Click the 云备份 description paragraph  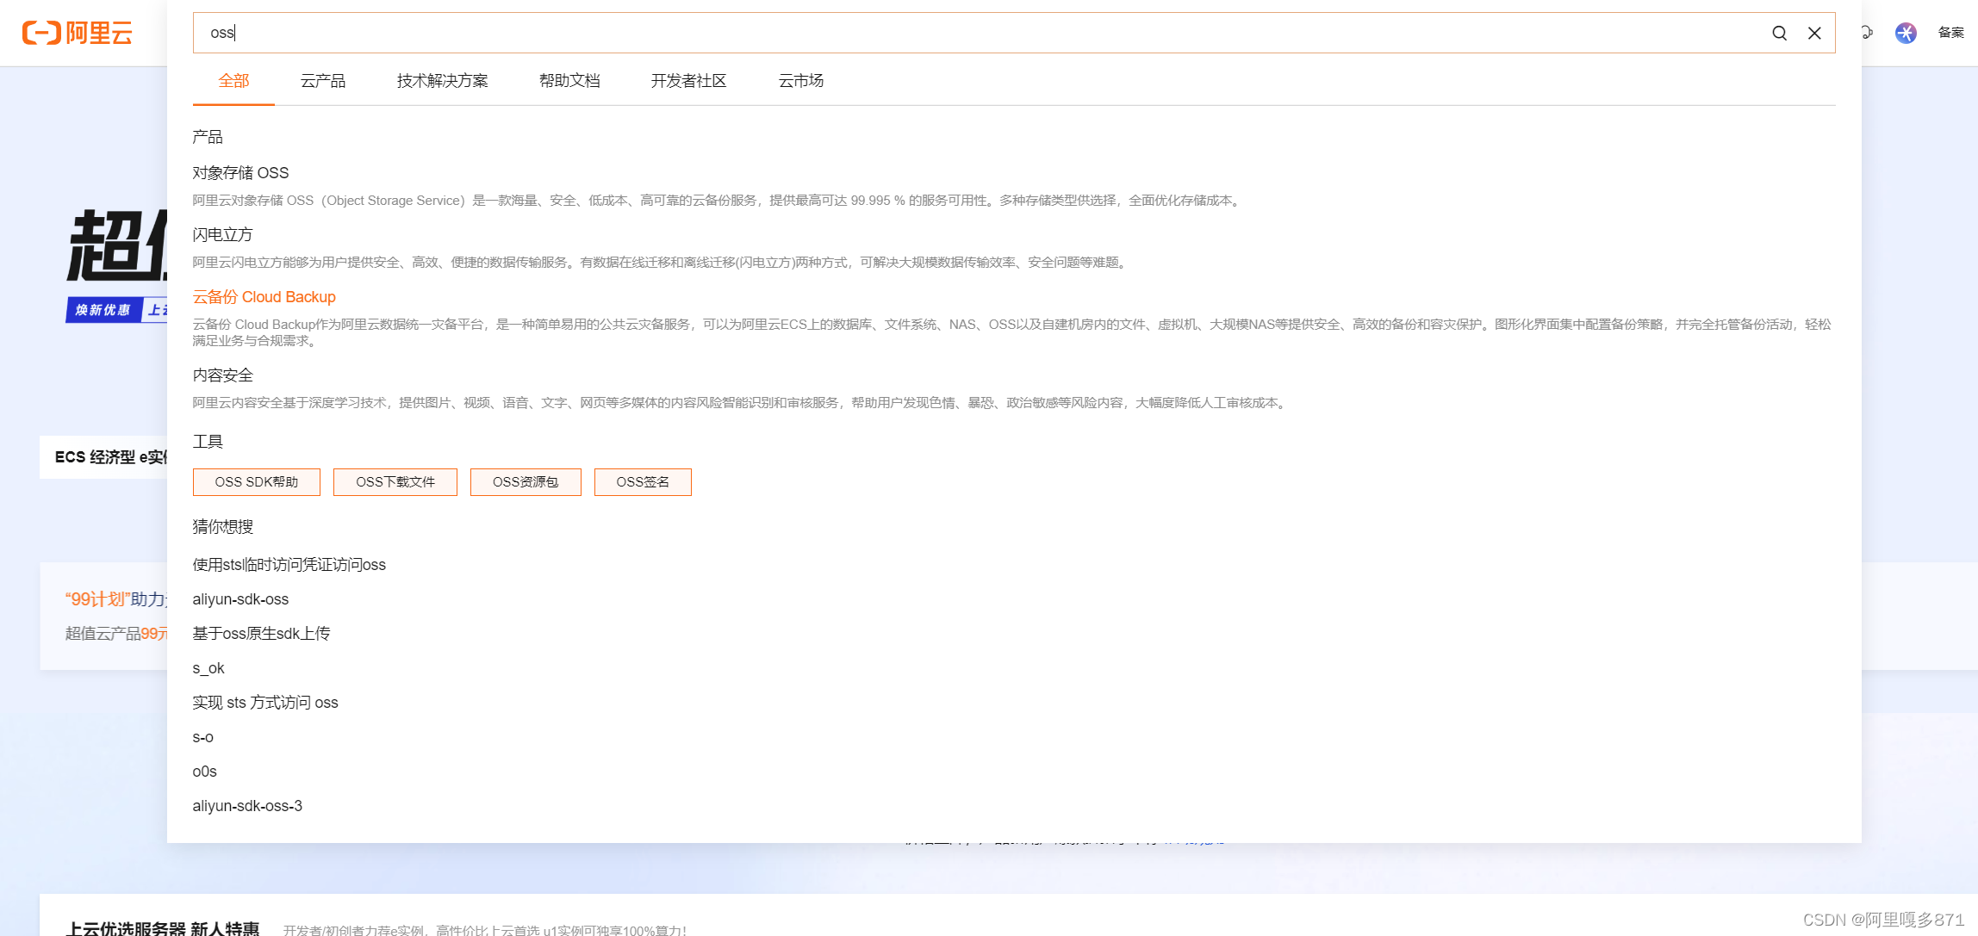click(x=1011, y=332)
